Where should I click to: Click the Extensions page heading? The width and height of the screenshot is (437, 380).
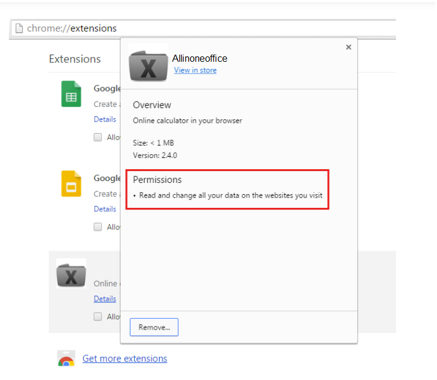coord(75,59)
